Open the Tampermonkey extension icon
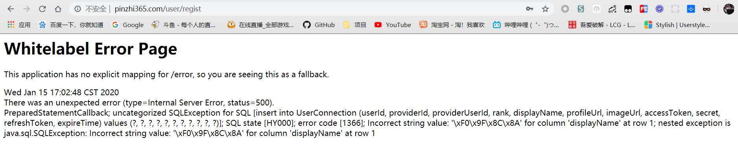This screenshot has width=738, height=145. coord(628,9)
